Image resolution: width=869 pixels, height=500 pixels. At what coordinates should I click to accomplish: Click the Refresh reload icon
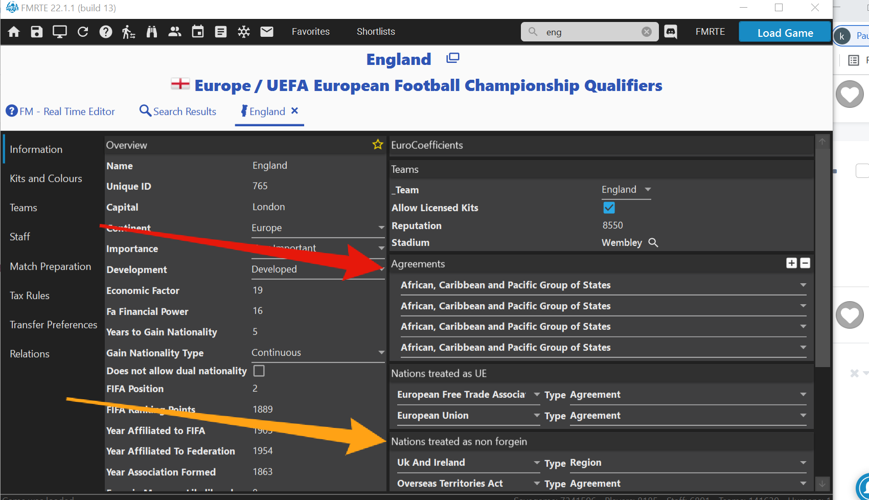click(x=83, y=32)
